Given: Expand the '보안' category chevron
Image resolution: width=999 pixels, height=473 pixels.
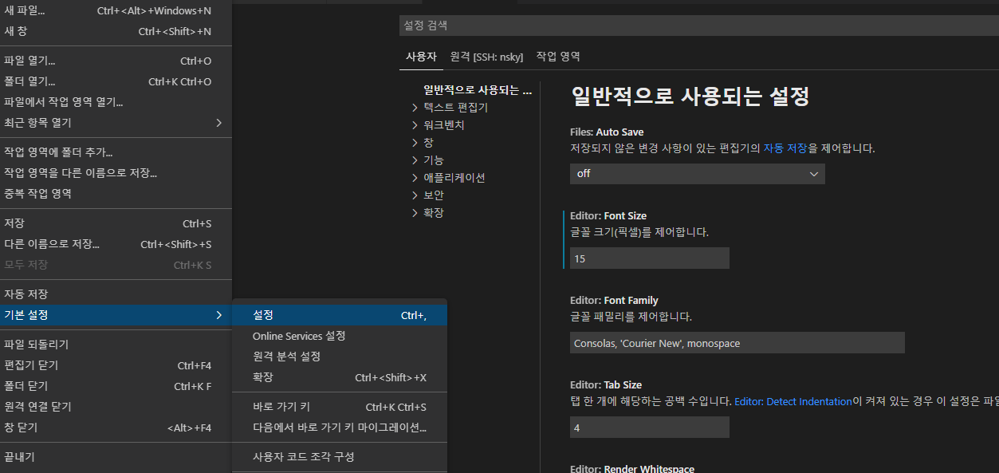Looking at the screenshot, I should (x=415, y=195).
